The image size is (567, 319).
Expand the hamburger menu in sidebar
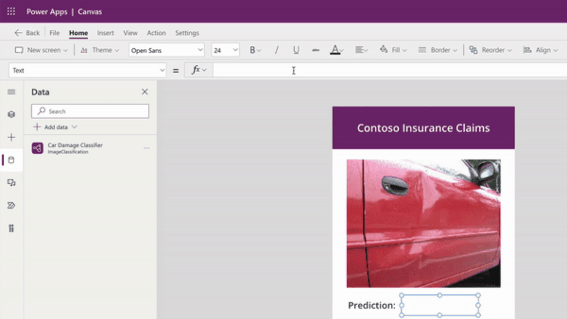pyautogui.click(x=11, y=92)
